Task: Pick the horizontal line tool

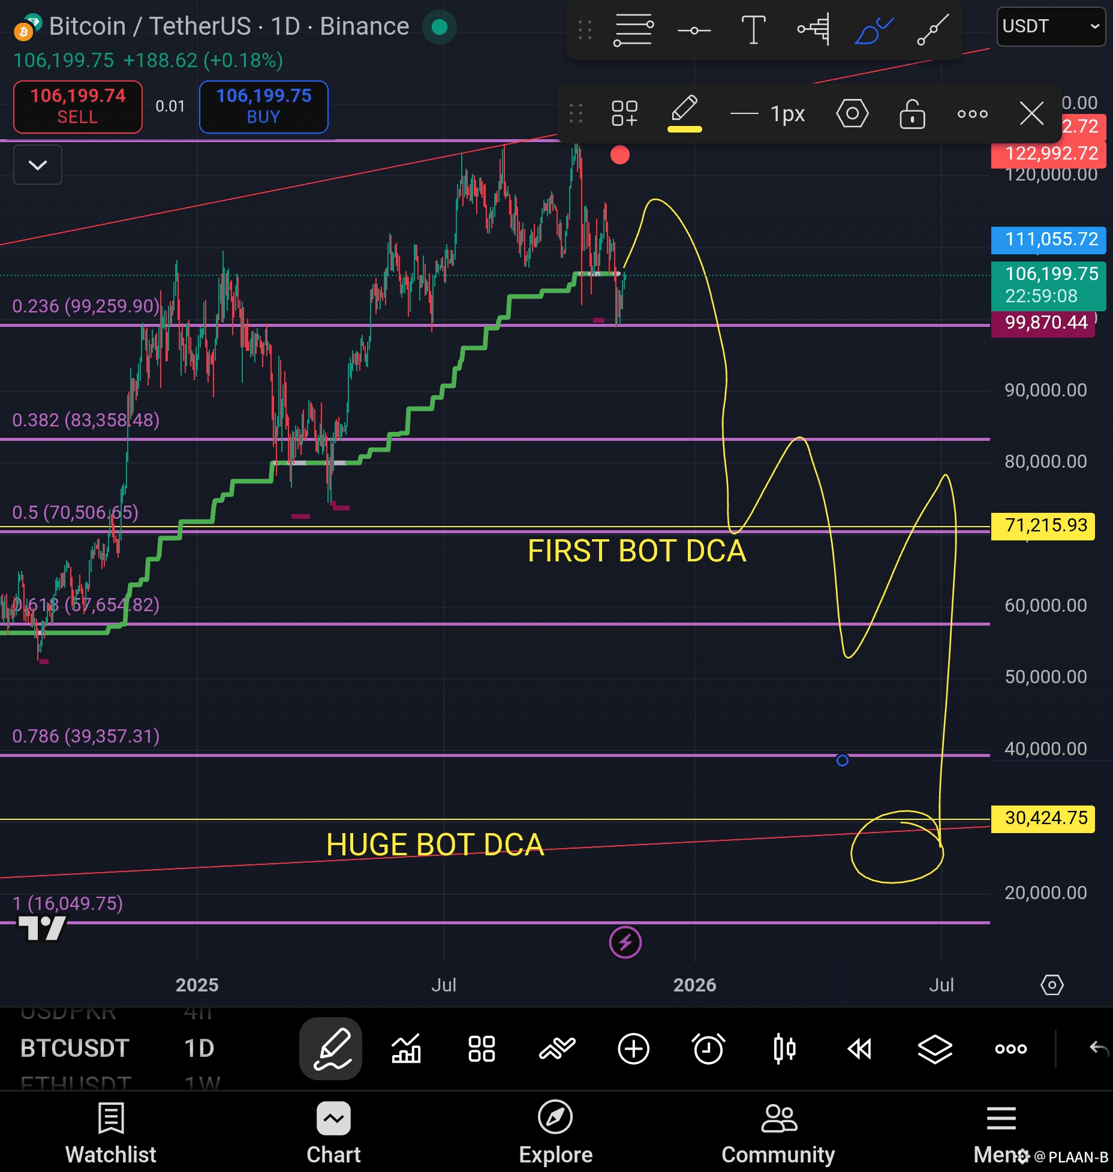Action: (694, 30)
